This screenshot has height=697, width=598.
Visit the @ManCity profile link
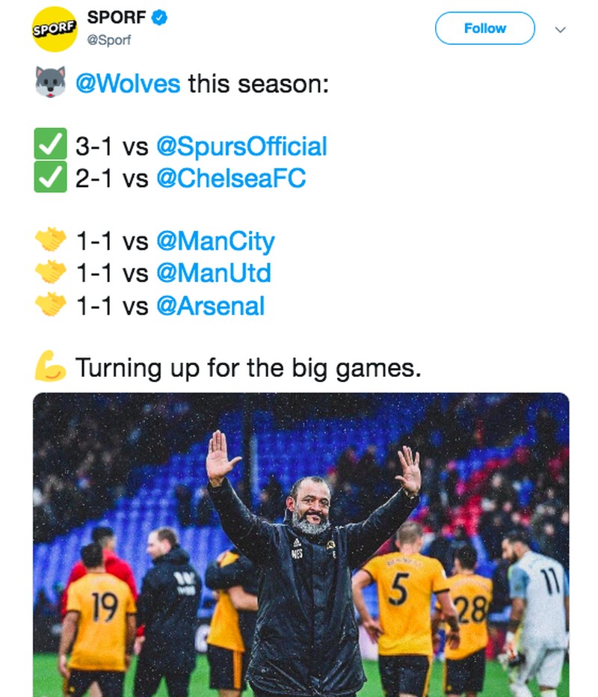click(215, 242)
